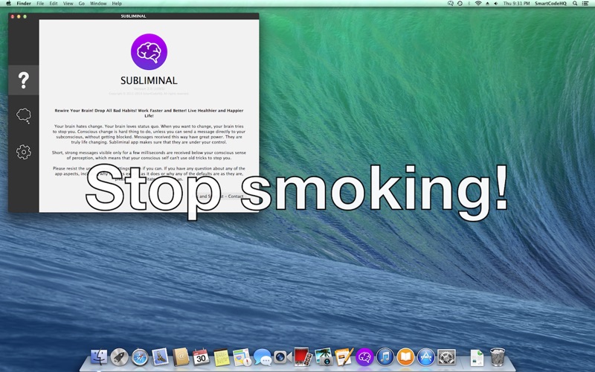Open the SmartCodeHQ user menu
This screenshot has height=372, width=595.
point(553,4)
